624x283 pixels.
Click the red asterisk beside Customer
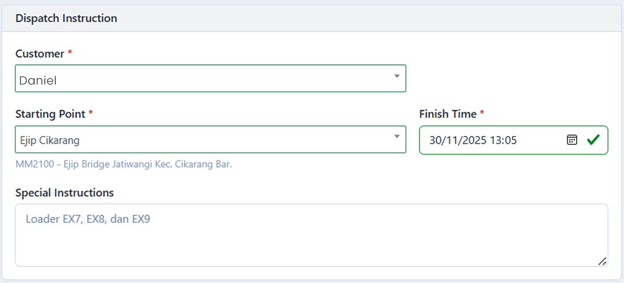pos(70,53)
